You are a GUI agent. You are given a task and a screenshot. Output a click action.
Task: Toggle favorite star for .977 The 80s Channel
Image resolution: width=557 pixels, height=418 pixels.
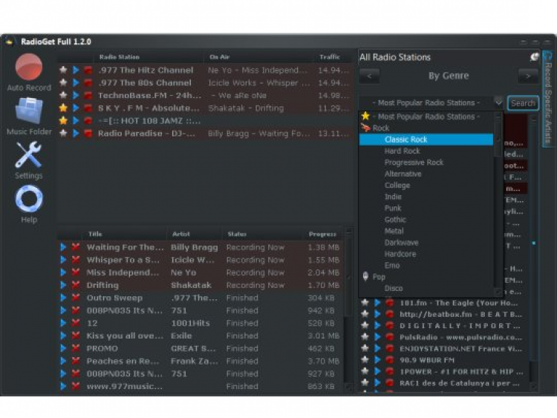point(63,82)
